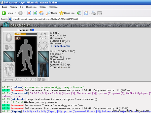Viewport: 151px width, 113px height.
Task: Click the belt slot at bottom left
Action: (9, 80)
